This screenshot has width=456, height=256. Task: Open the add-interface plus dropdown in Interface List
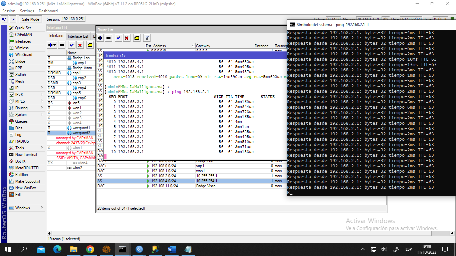click(52, 45)
